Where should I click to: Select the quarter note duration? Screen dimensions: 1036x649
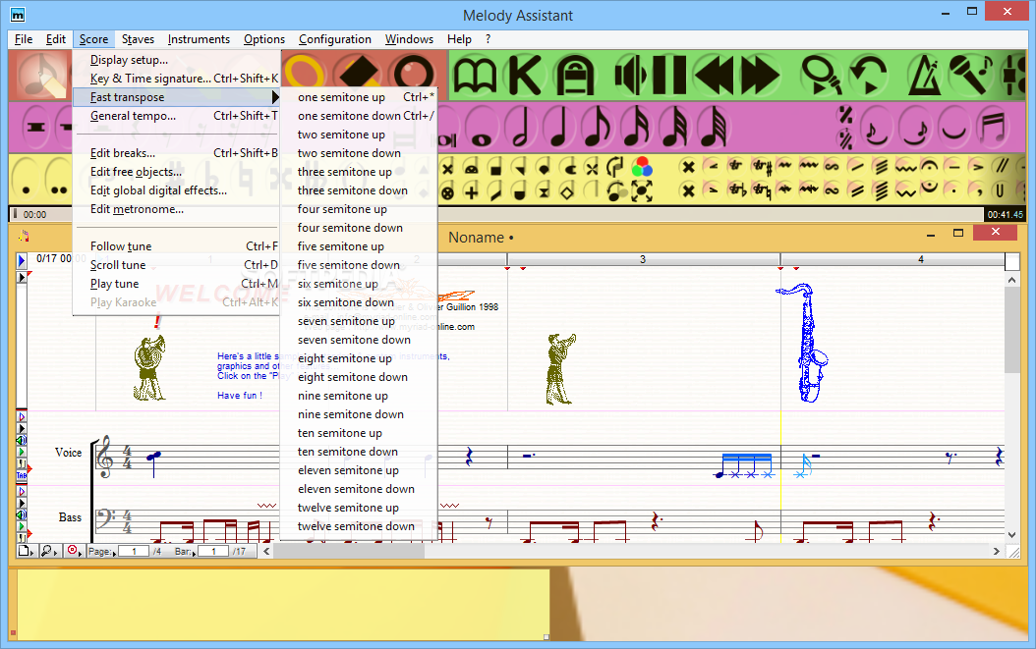point(559,128)
